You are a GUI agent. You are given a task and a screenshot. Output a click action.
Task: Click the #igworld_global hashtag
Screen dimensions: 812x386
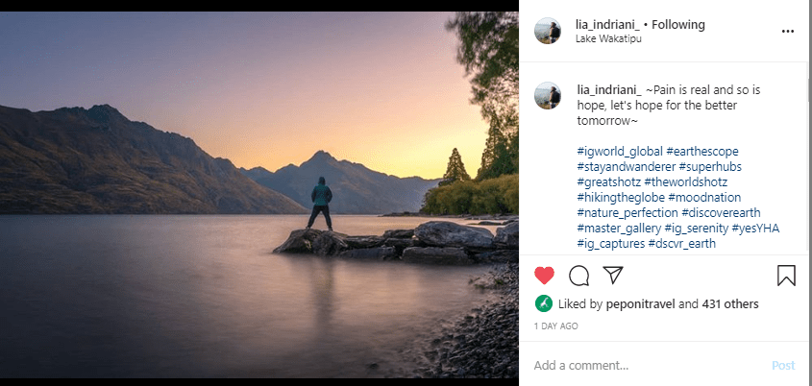(x=619, y=152)
